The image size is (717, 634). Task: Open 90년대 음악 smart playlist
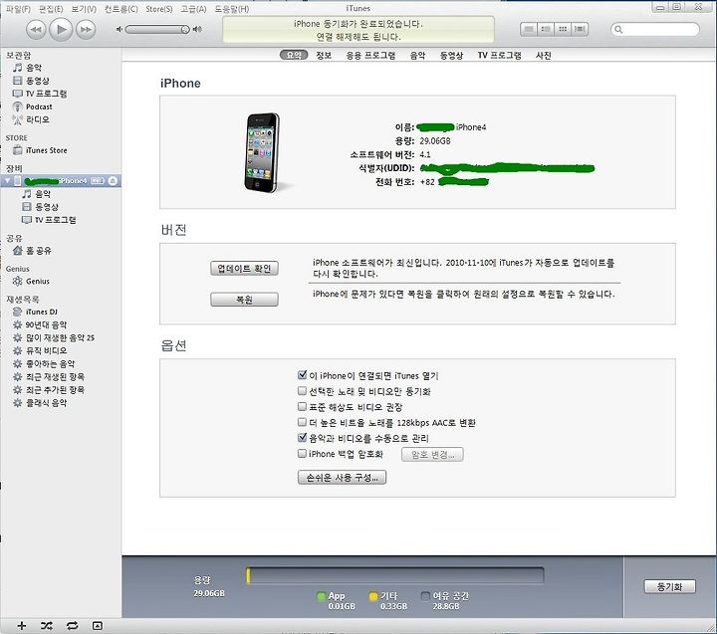[40, 325]
